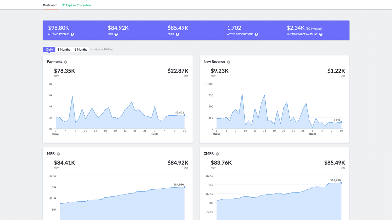Screen dimensions: 392x220
Task: Open the All Time Revenue help tooltip
Action: coord(72,34)
